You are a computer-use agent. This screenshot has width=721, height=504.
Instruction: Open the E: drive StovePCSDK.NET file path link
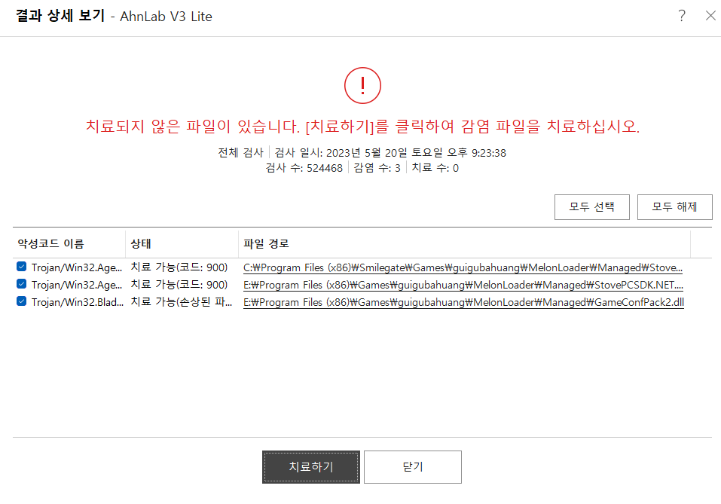tap(463, 286)
